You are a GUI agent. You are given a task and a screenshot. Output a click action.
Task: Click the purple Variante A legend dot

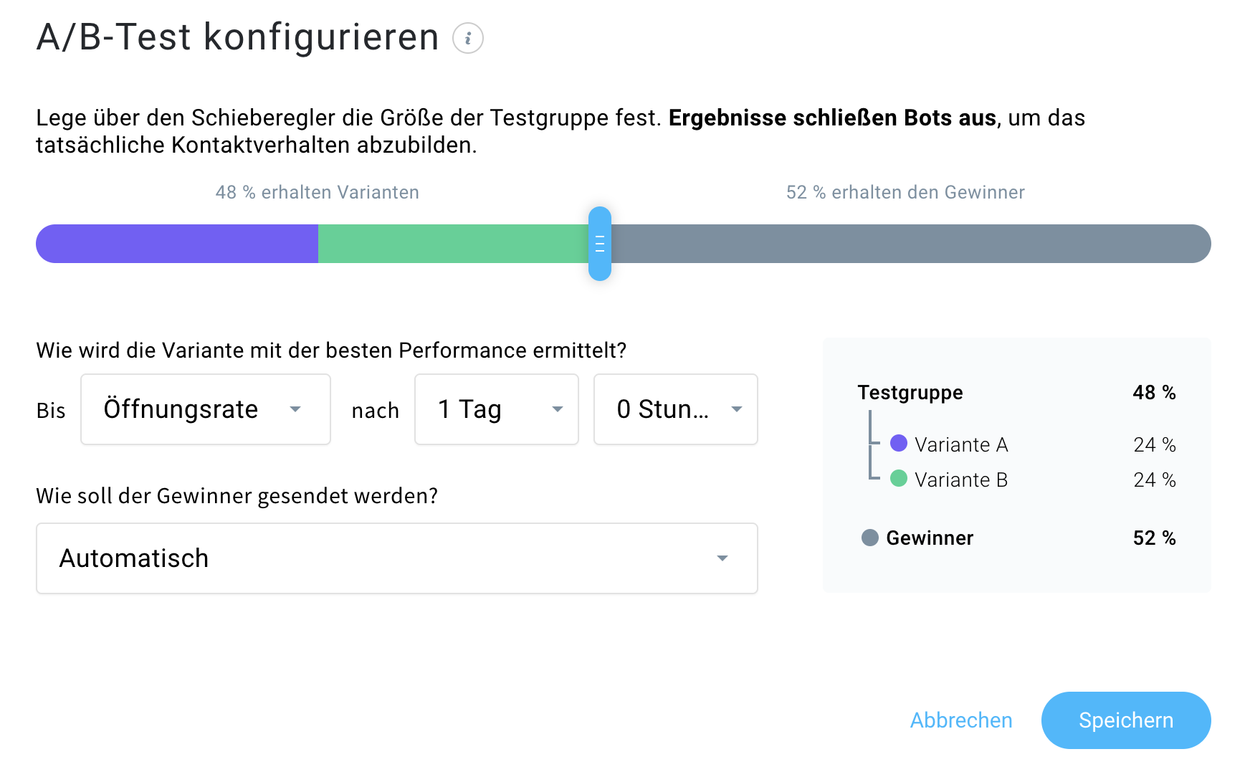point(899,444)
